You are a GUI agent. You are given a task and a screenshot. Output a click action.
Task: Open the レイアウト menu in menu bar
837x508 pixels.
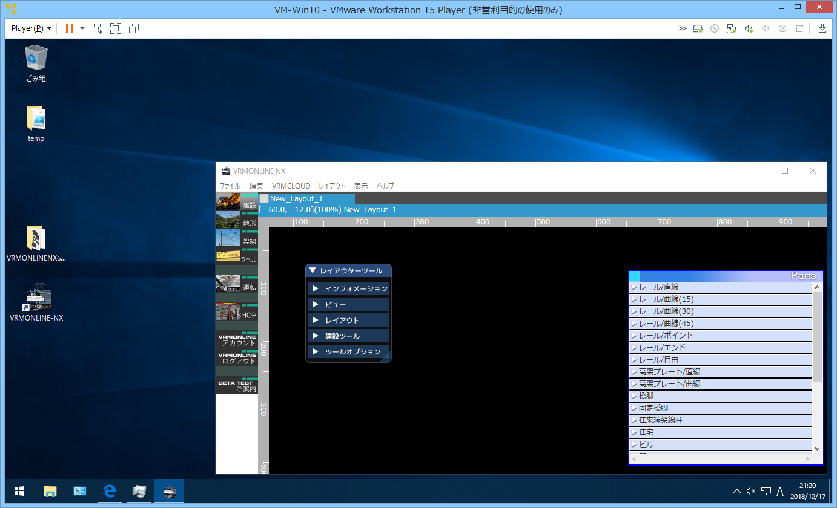click(x=332, y=186)
